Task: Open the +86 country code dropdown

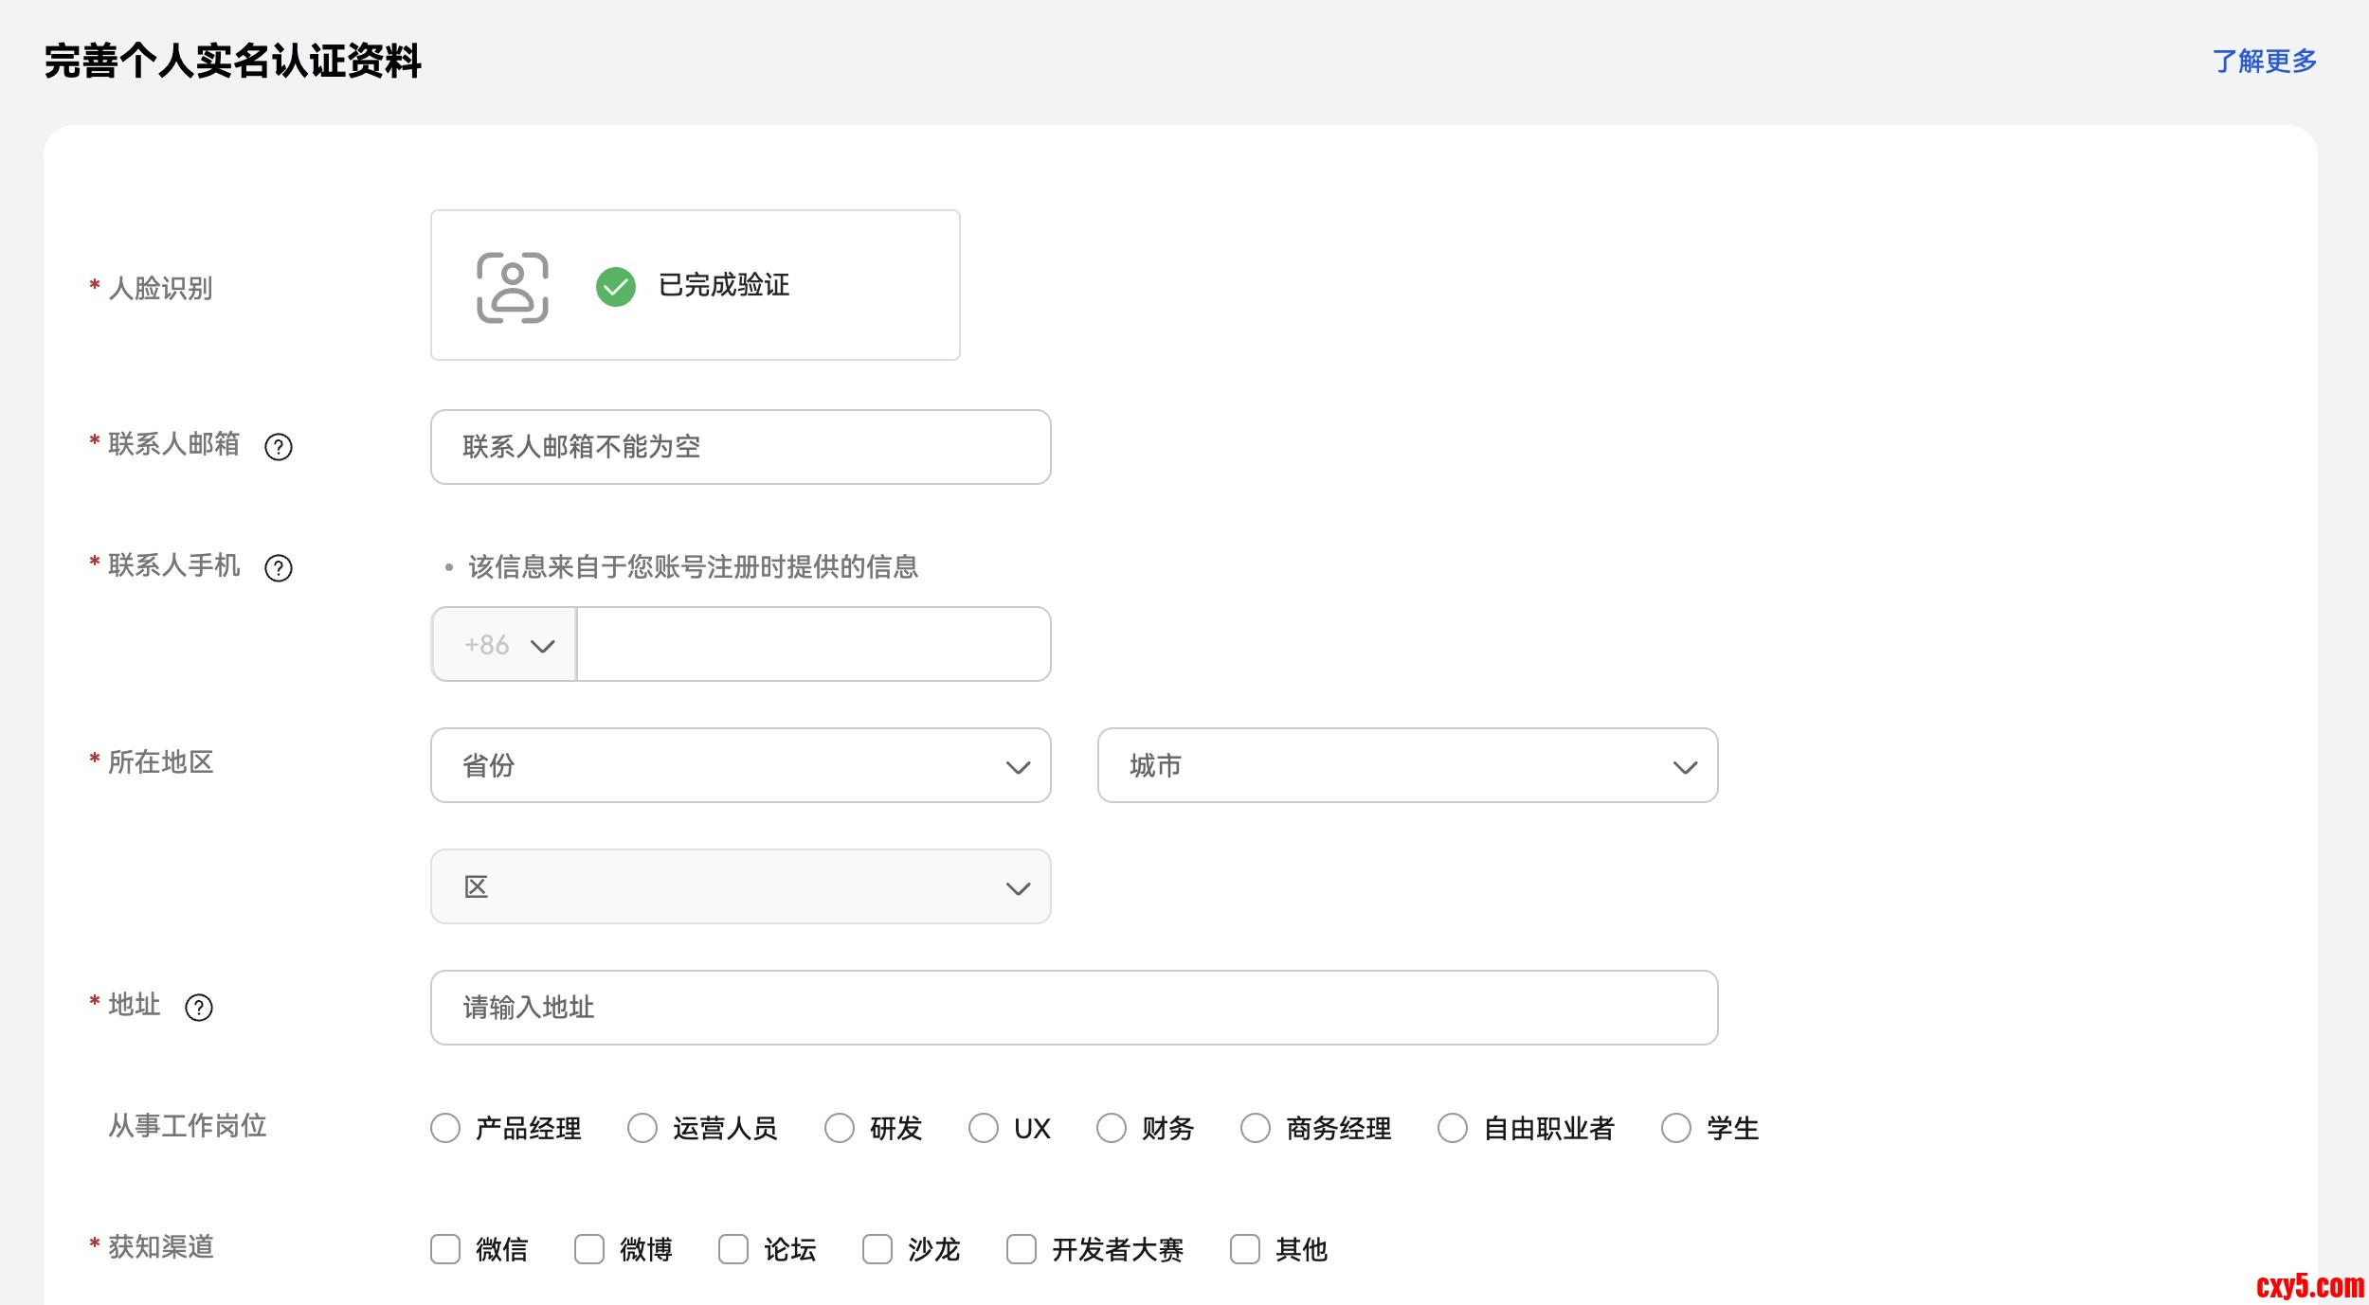Action: click(x=505, y=645)
